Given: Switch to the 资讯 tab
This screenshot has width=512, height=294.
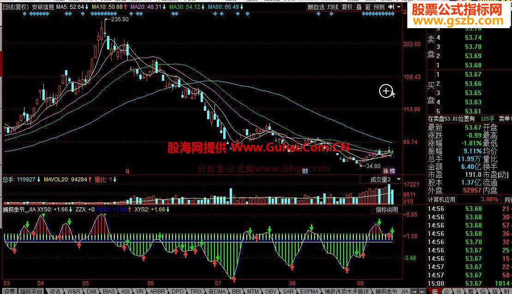Looking at the screenshot, I should 54,291.
